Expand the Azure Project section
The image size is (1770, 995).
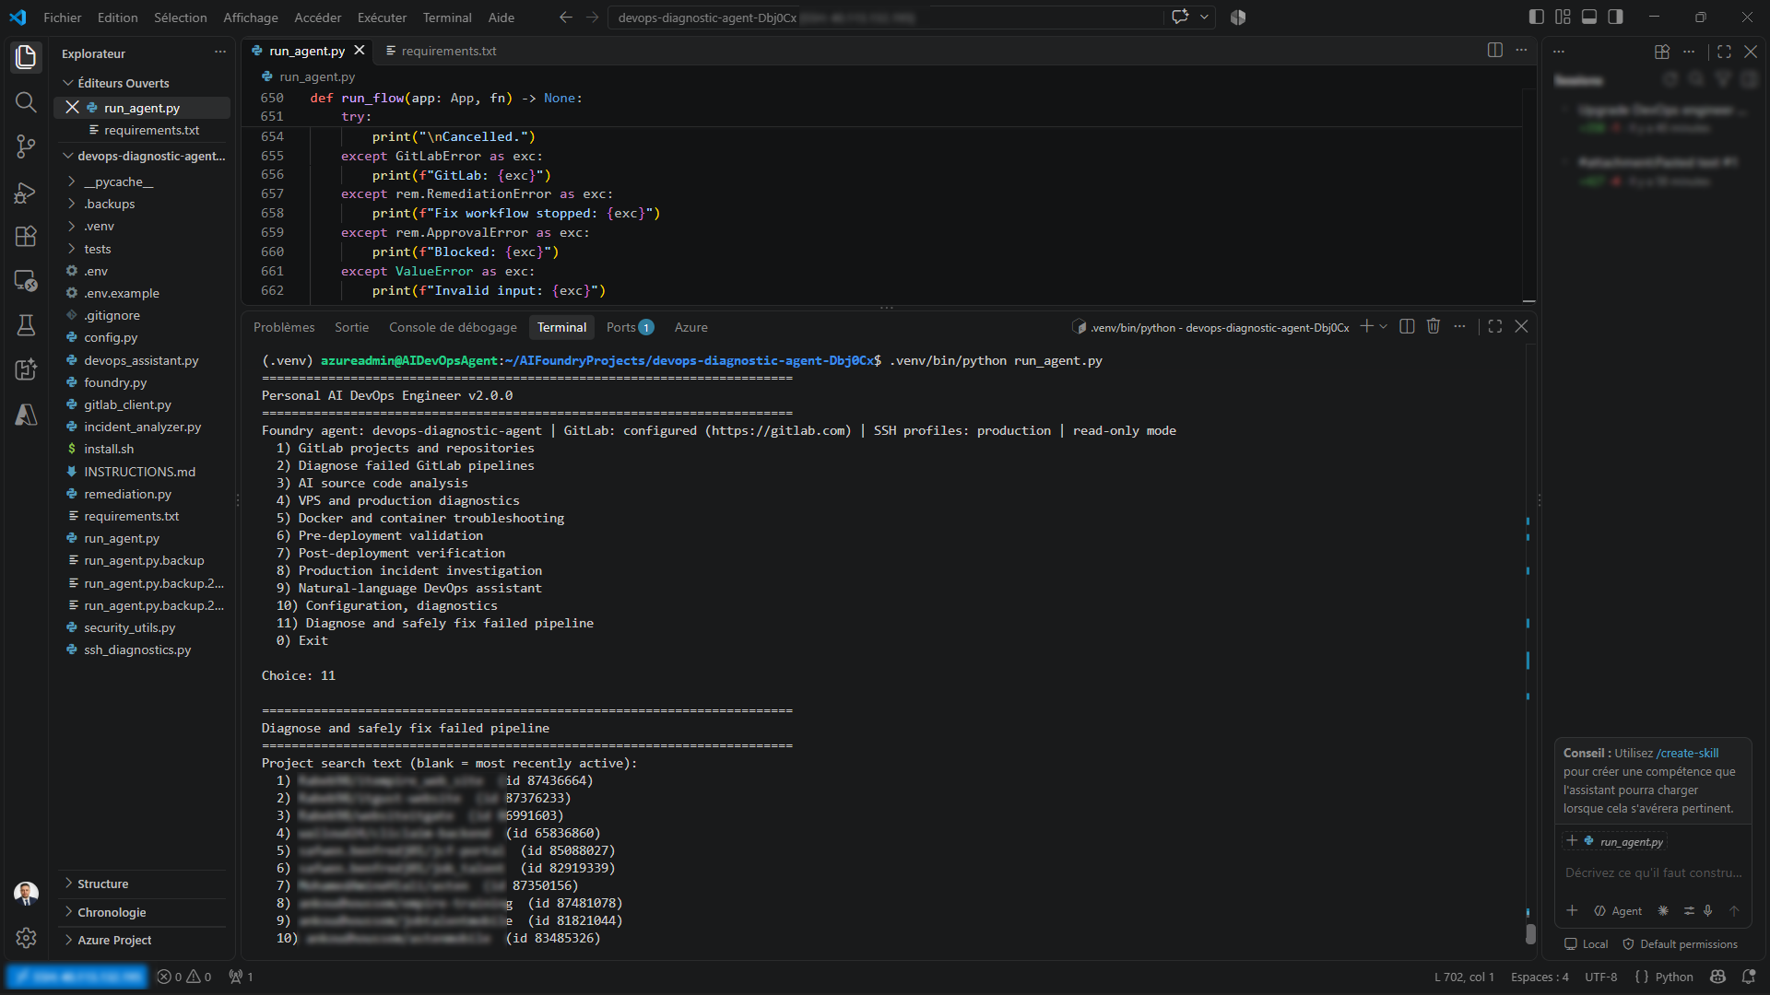pyautogui.click(x=114, y=940)
